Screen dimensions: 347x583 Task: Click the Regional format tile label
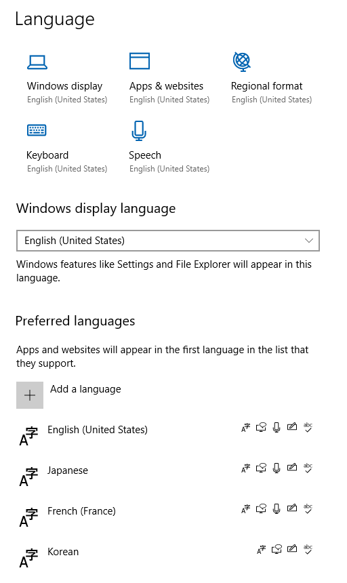(x=266, y=86)
